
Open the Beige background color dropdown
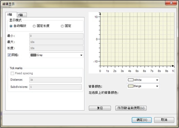[143, 86]
